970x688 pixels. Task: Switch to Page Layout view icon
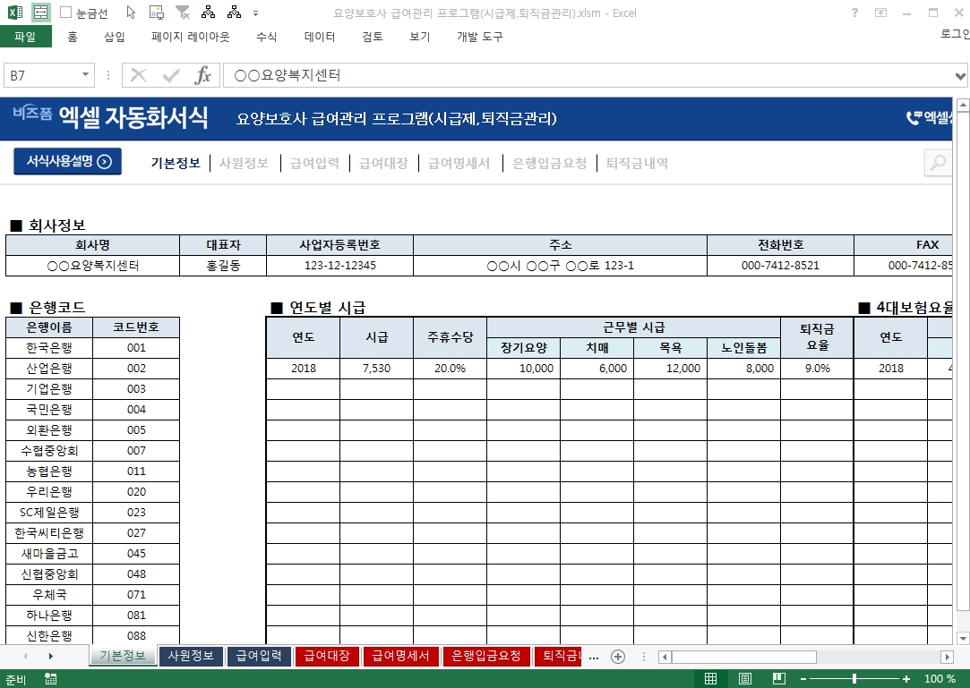pos(745,679)
